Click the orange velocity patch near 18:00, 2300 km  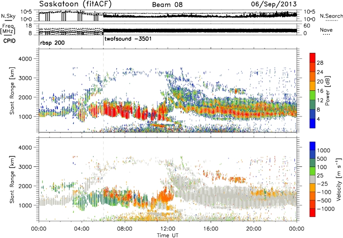coord(238,180)
